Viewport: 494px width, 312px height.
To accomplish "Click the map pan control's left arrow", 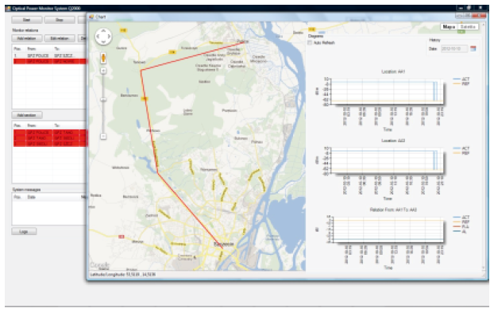I will click(x=98, y=37).
